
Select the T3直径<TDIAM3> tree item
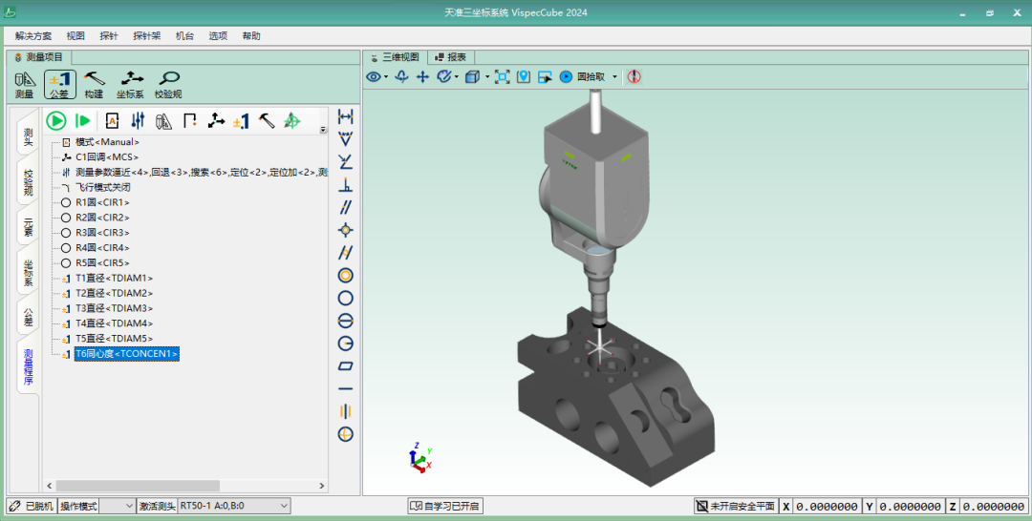pos(114,308)
